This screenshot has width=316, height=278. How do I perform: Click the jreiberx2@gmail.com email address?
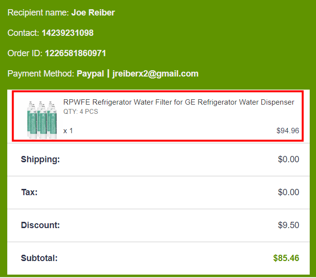(x=155, y=74)
